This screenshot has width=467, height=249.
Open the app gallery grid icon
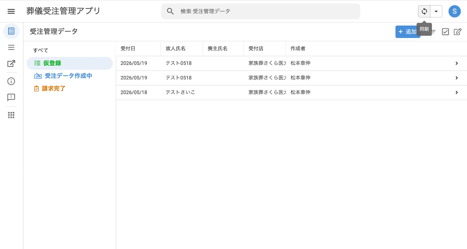[x=11, y=115]
